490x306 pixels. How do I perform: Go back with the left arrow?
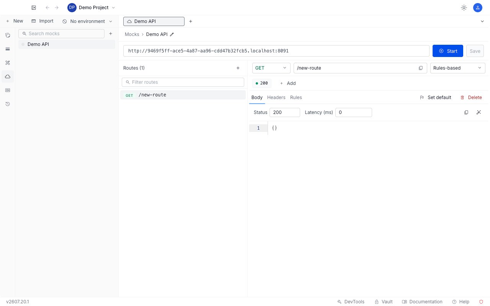[47, 8]
